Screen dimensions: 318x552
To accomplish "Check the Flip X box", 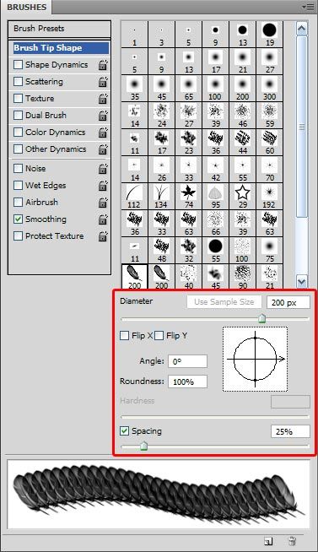I will pyautogui.click(x=125, y=335).
